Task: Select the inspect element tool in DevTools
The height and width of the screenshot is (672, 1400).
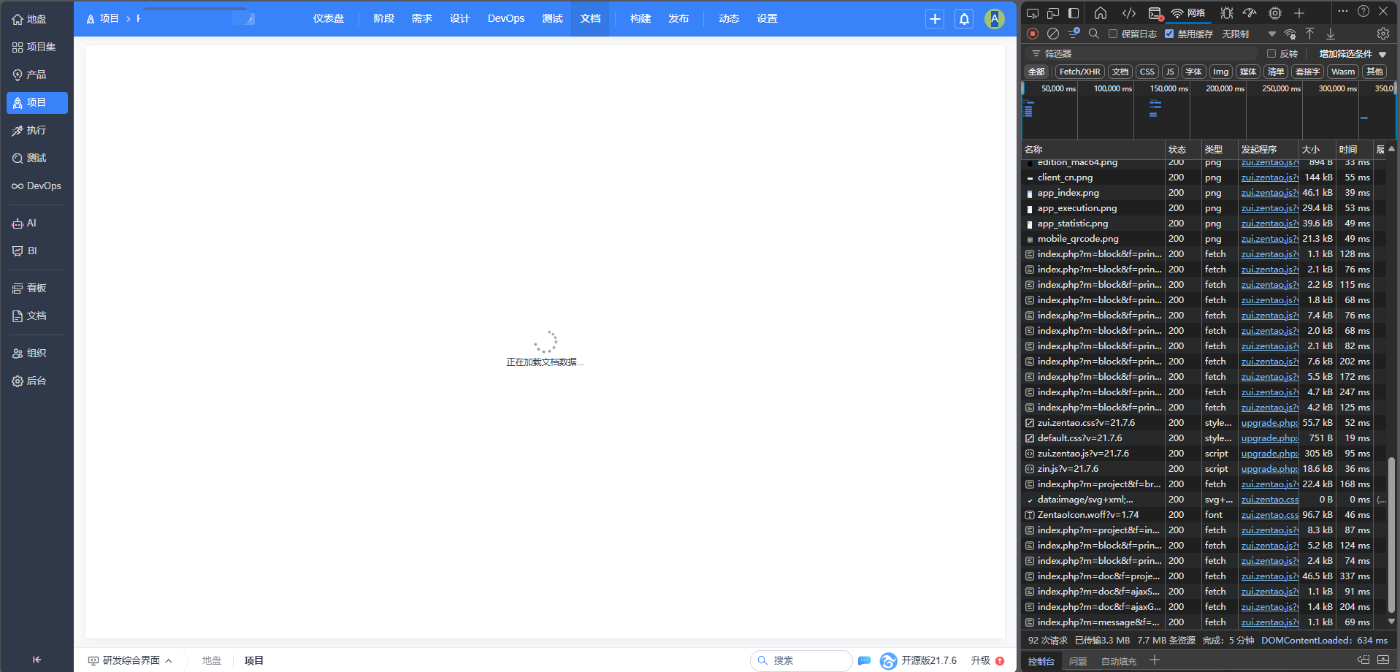Action: pyautogui.click(x=1033, y=12)
